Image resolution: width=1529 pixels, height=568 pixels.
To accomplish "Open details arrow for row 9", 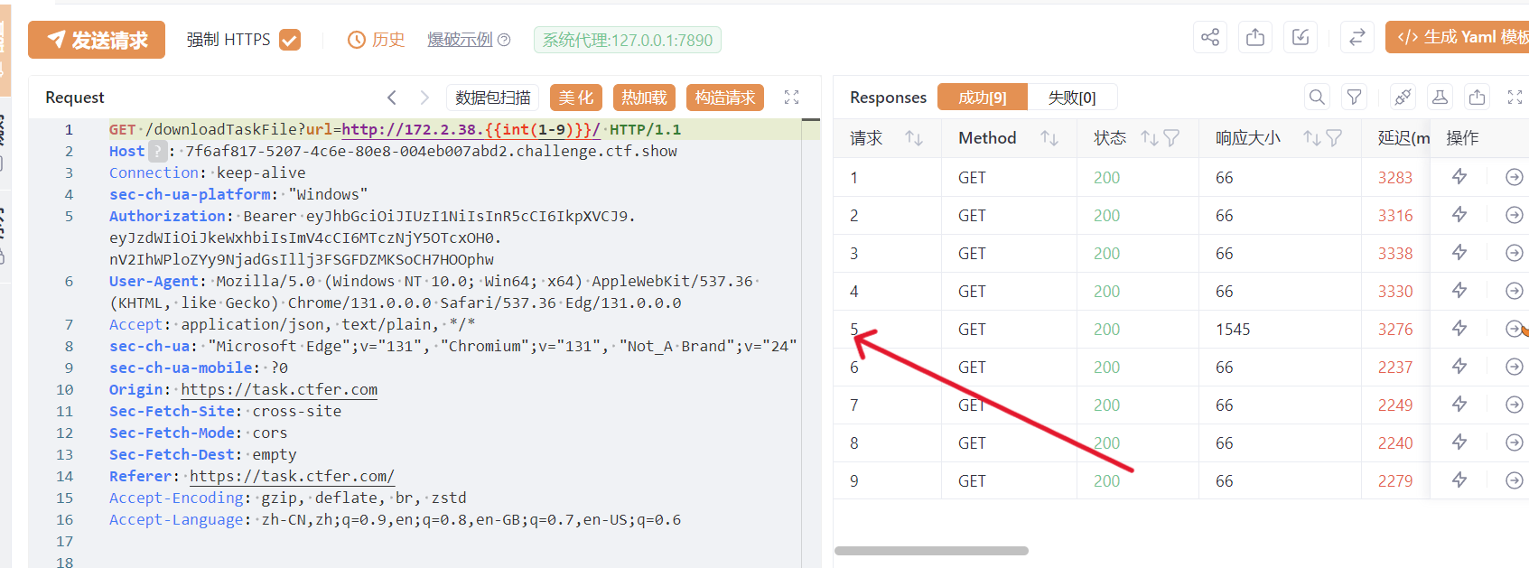I will (x=1515, y=480).
